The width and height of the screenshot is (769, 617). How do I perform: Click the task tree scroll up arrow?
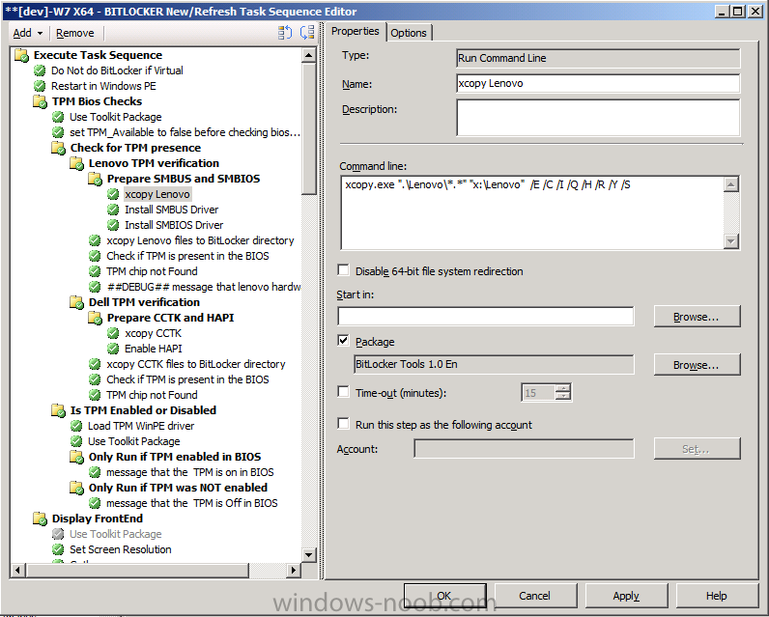point(308,55)
